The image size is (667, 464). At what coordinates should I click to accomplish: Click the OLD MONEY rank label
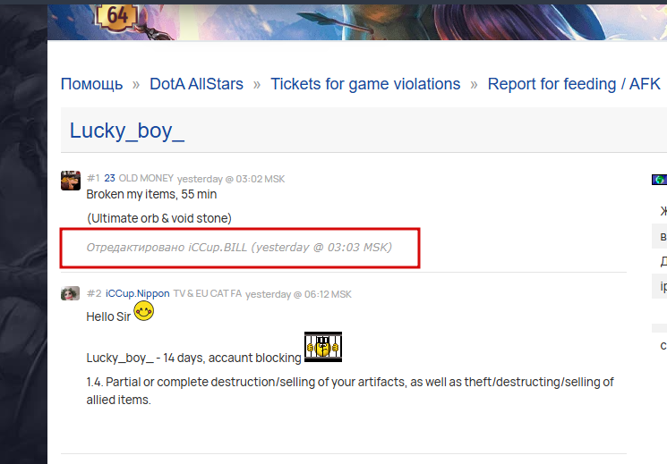tap(146, 178)
